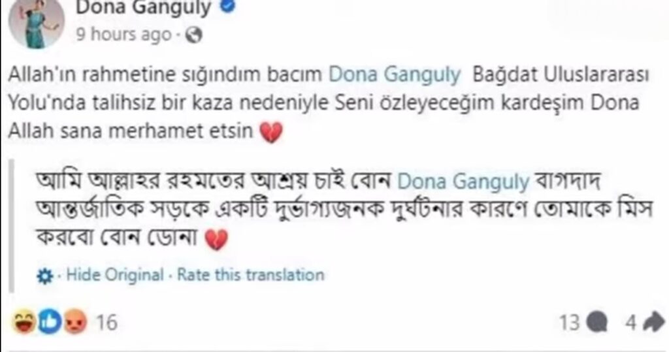Click broken heart emoji in Turkish post

271,132
